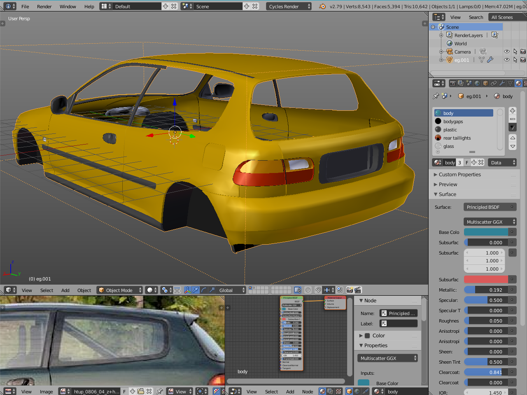Open the Render menu in top bar
The image size is (527, 395).
coord(44,6)
